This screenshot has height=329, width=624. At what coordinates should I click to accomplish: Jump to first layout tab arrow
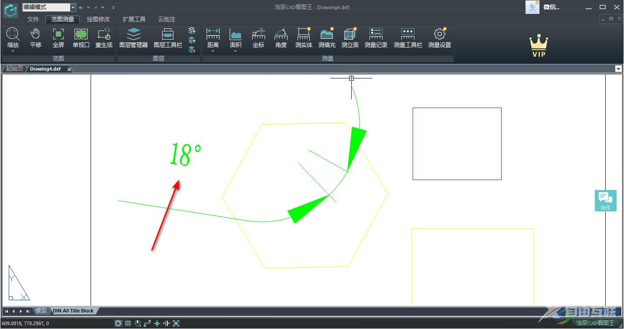7,311
